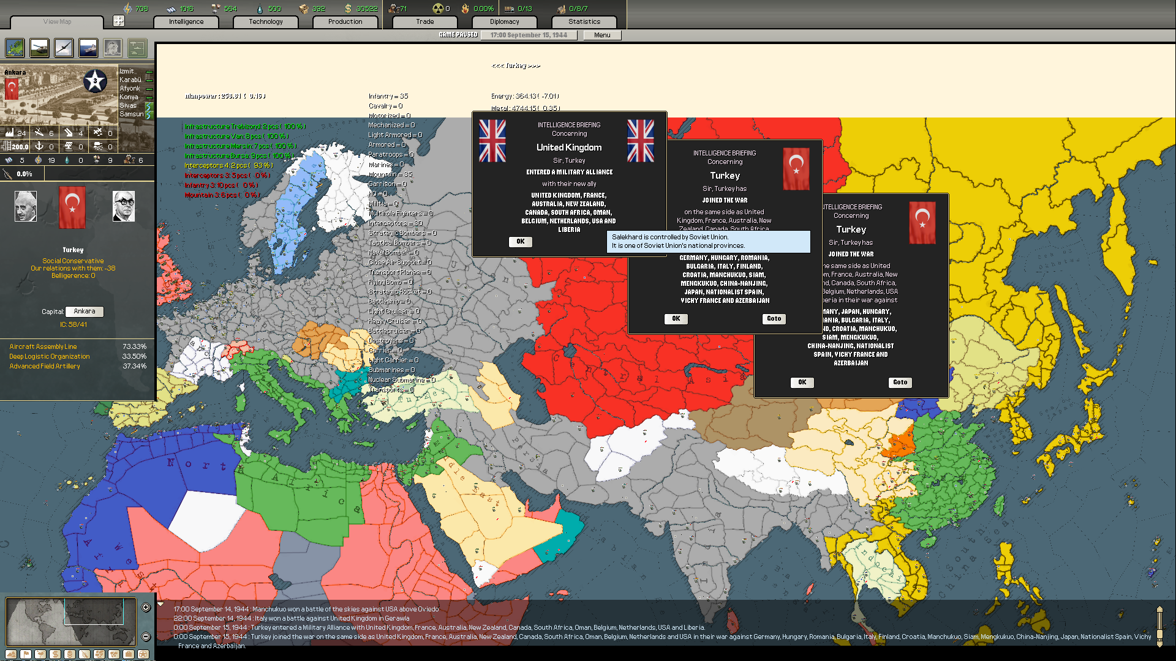Screen dimensions: 1176x661
Task: Click the political flag map mode below the minimap
Action: coord(26,654)
